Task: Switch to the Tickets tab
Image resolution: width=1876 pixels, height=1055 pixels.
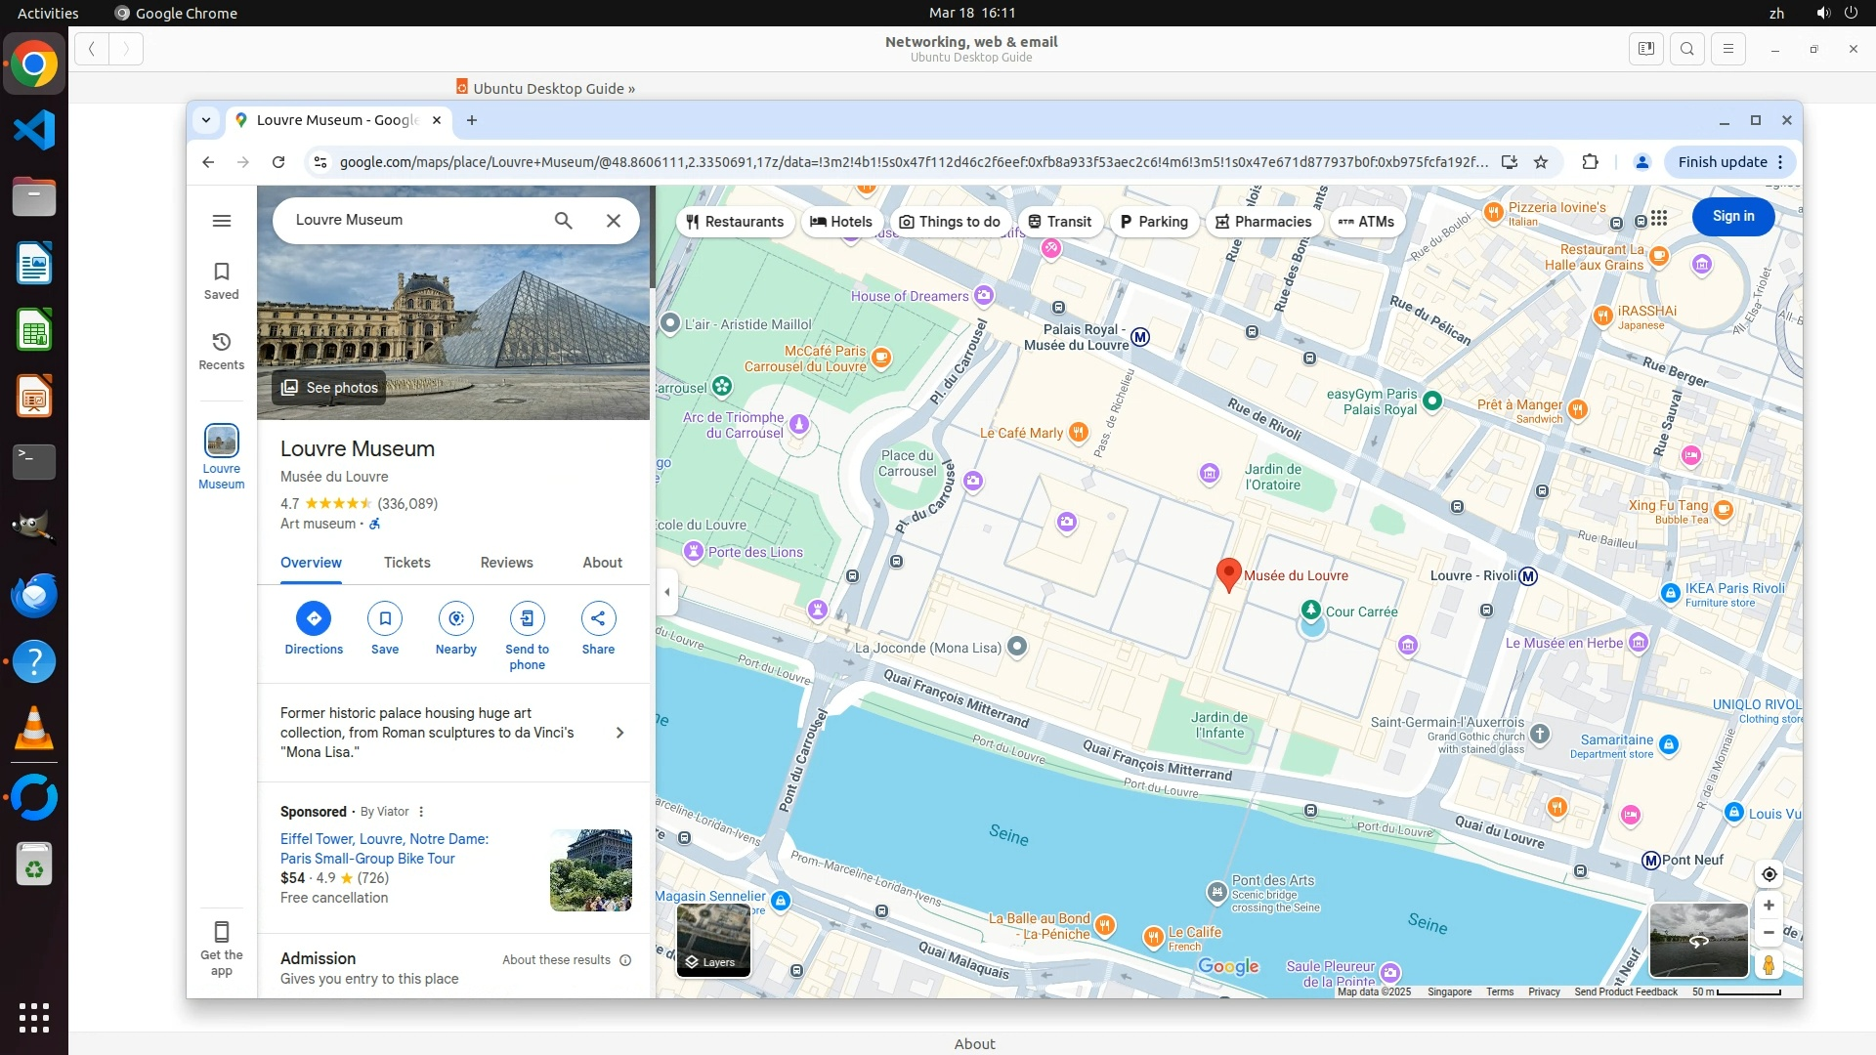Action: 406,563
